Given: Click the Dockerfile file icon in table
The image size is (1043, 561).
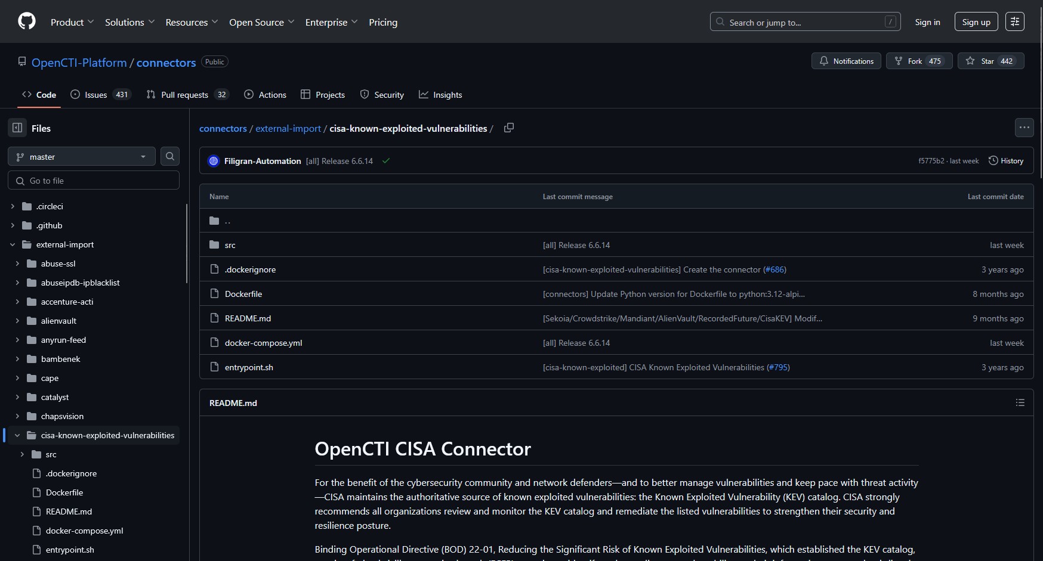Looking at the screenshot, I should tap(214, 294).
